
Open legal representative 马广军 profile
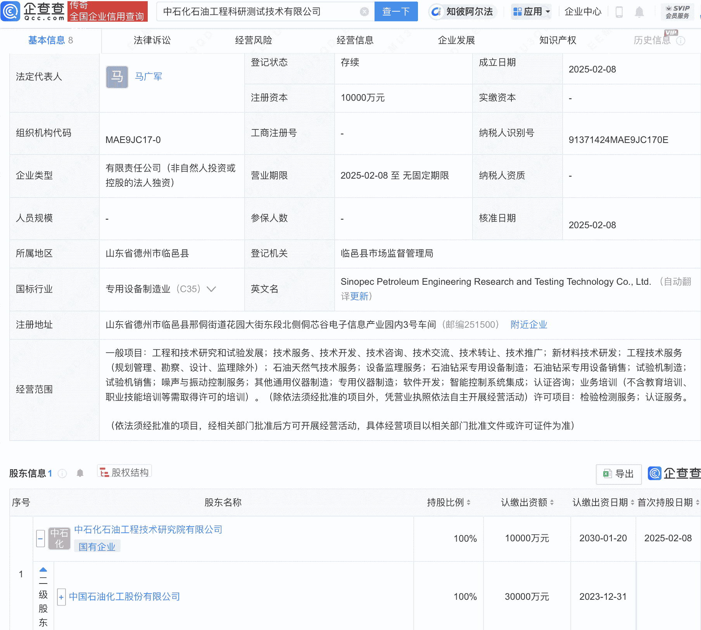tap(148, 76)
